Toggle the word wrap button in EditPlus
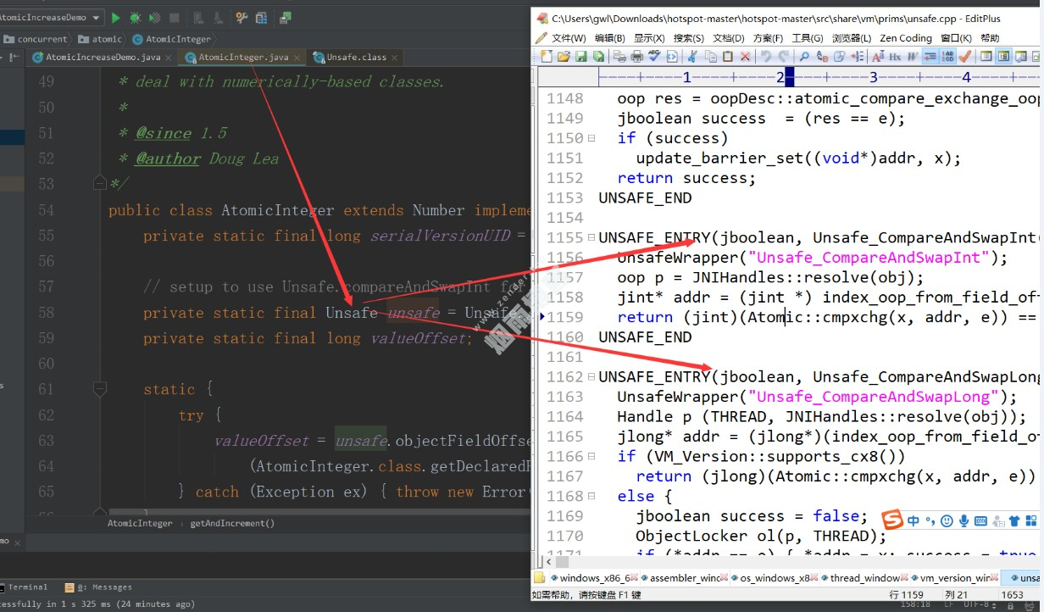The image size is (1044, 612). pyautogui.click(x=930, y=57)
